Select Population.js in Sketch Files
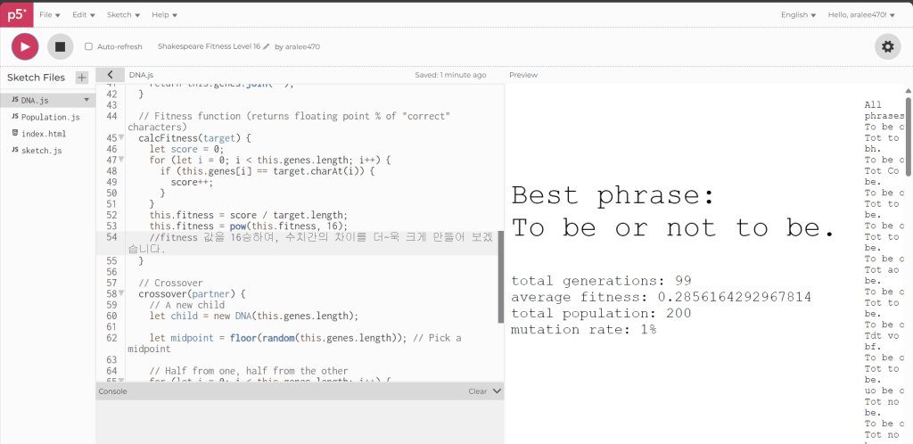The image size is (913, 444). tap(50, 117)
